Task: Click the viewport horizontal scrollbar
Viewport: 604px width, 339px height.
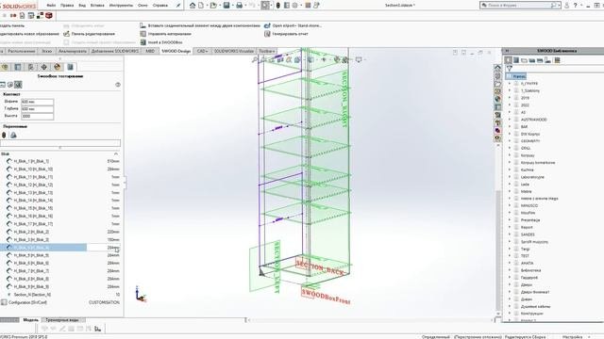Action: 370,320
